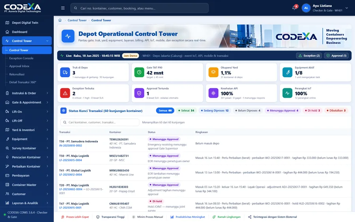Open Pencucian Kontainer menu
355x222 pixels.
27,157
